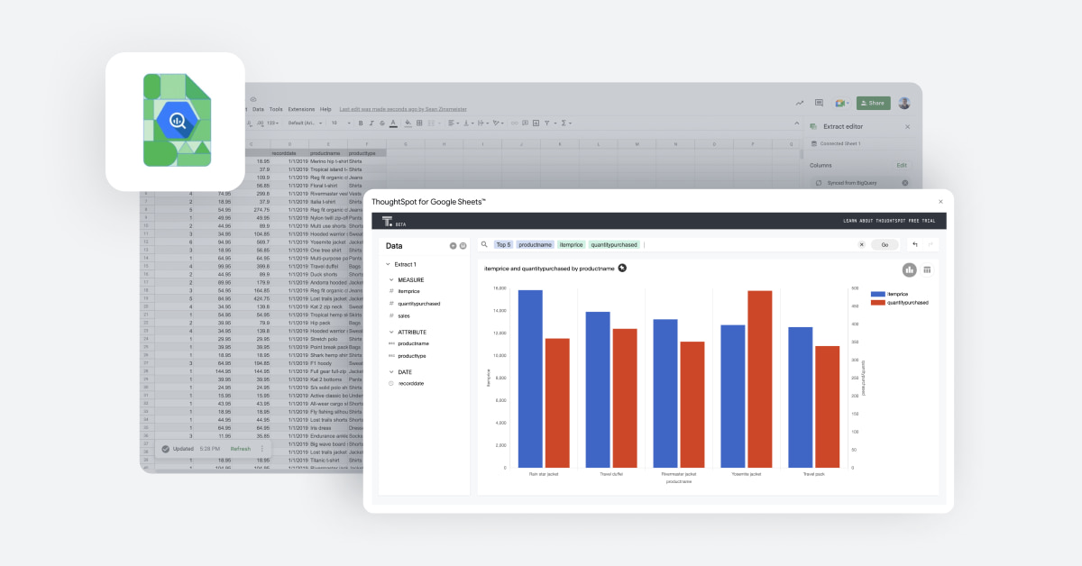Collapse the DATE section
1082x566 pixels.
391,371
